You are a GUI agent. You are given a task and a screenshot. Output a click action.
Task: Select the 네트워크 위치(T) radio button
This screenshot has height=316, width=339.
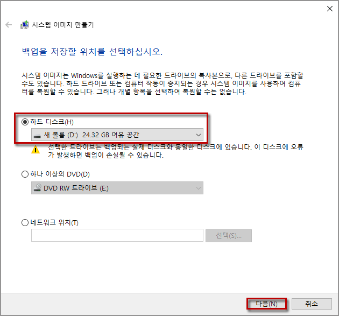(x=25, y=222)
